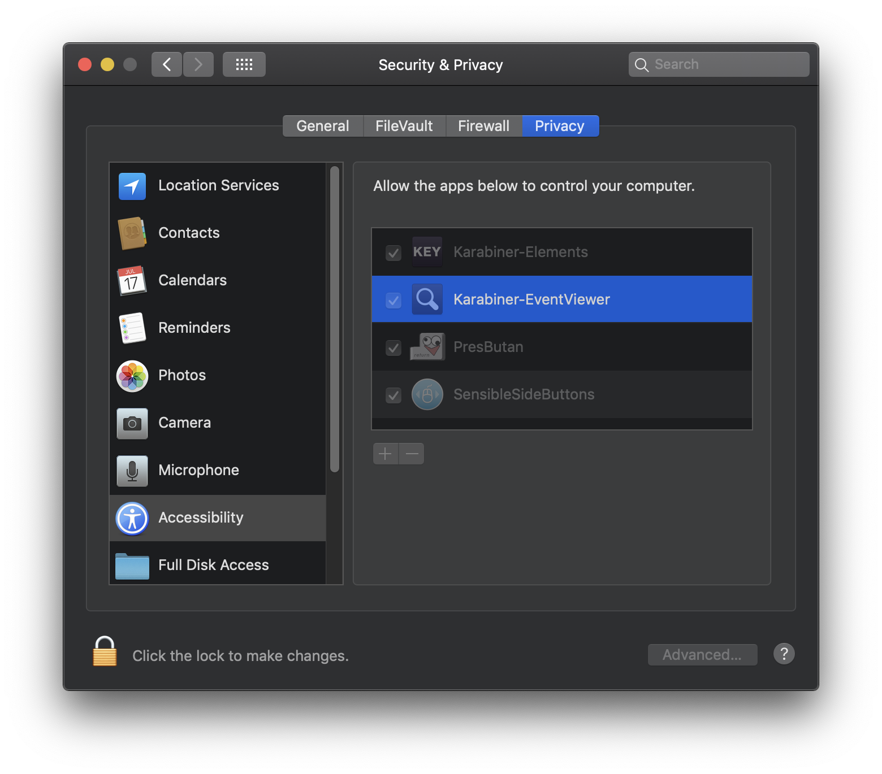This screenshot has height=774, width=882.
Task: Go back with the left chevron button
Action: point(167,64)
